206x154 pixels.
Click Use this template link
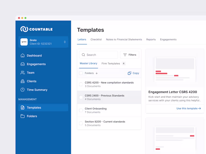188,108
